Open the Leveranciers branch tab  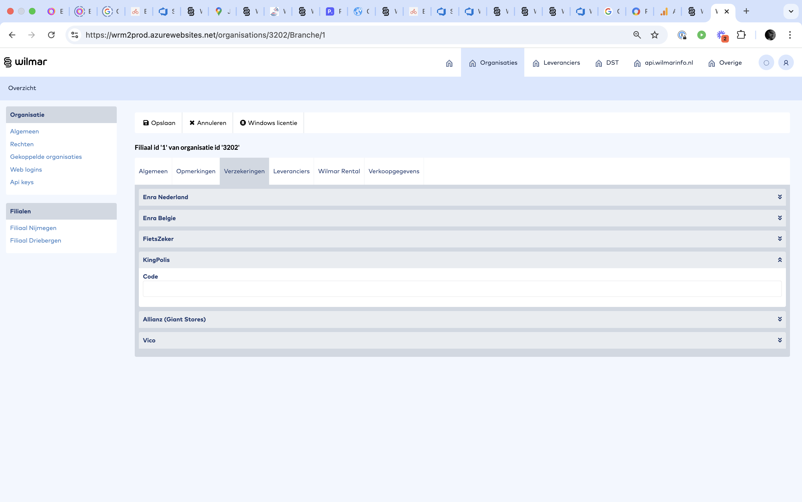click(291, 171)
